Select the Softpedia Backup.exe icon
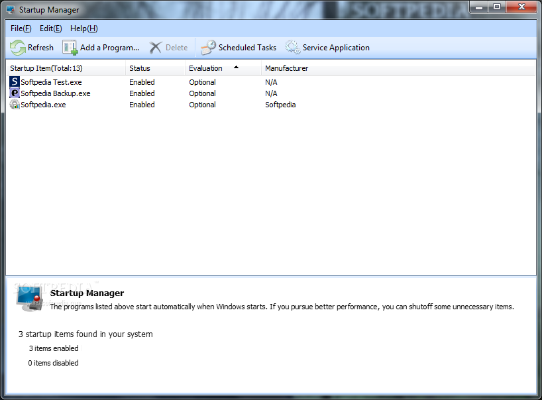The image size is (542, 400). click(15, 93)
